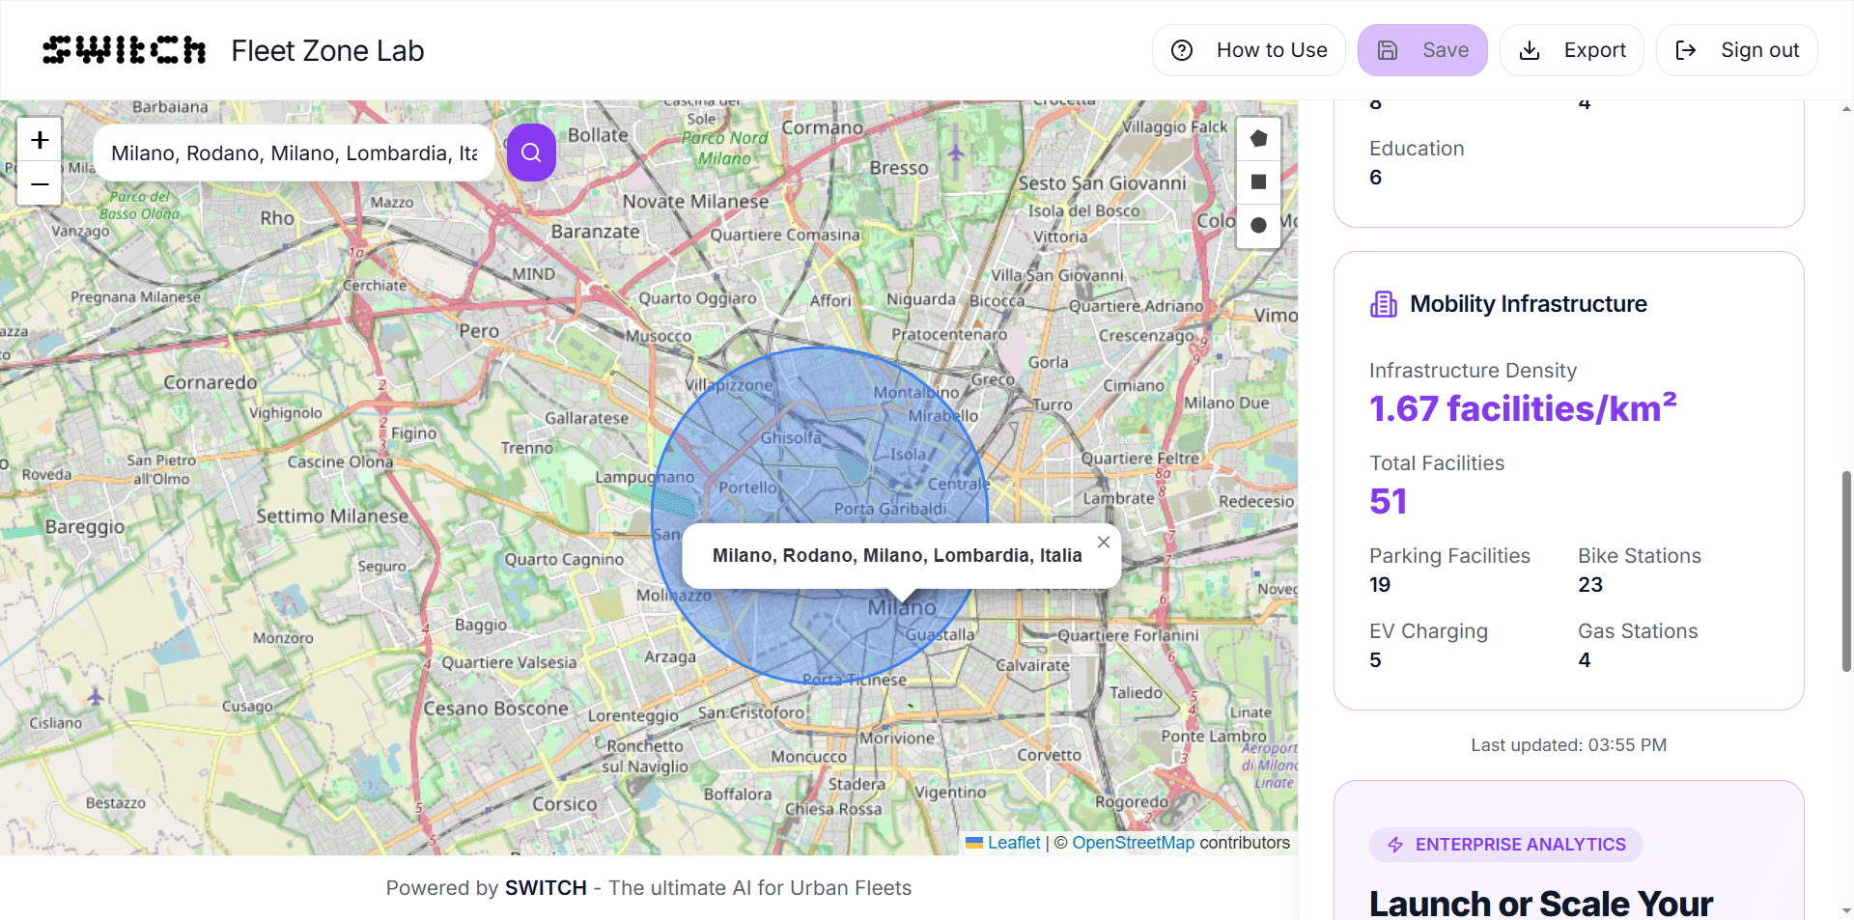Click the Mobility Infrastructure building icon

pos(1384,304)
